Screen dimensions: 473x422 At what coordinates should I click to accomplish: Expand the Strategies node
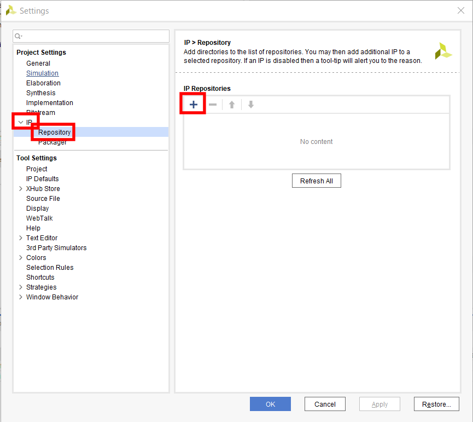(21, 287)
